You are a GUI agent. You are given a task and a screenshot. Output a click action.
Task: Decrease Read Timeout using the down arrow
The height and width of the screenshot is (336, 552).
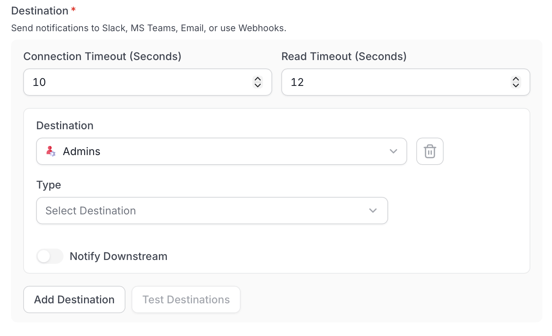[516, 85]
